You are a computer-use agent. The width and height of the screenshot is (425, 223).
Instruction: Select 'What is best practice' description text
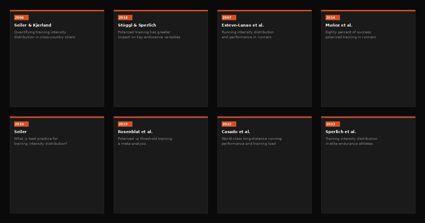pyautogui.click(x=41, y=141)
